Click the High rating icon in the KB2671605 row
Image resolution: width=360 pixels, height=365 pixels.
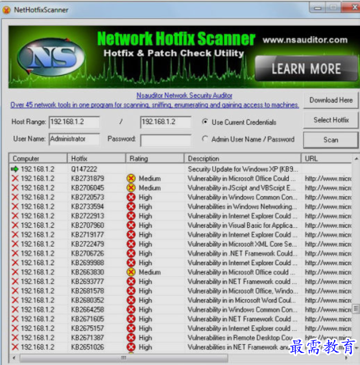[131, 319]
